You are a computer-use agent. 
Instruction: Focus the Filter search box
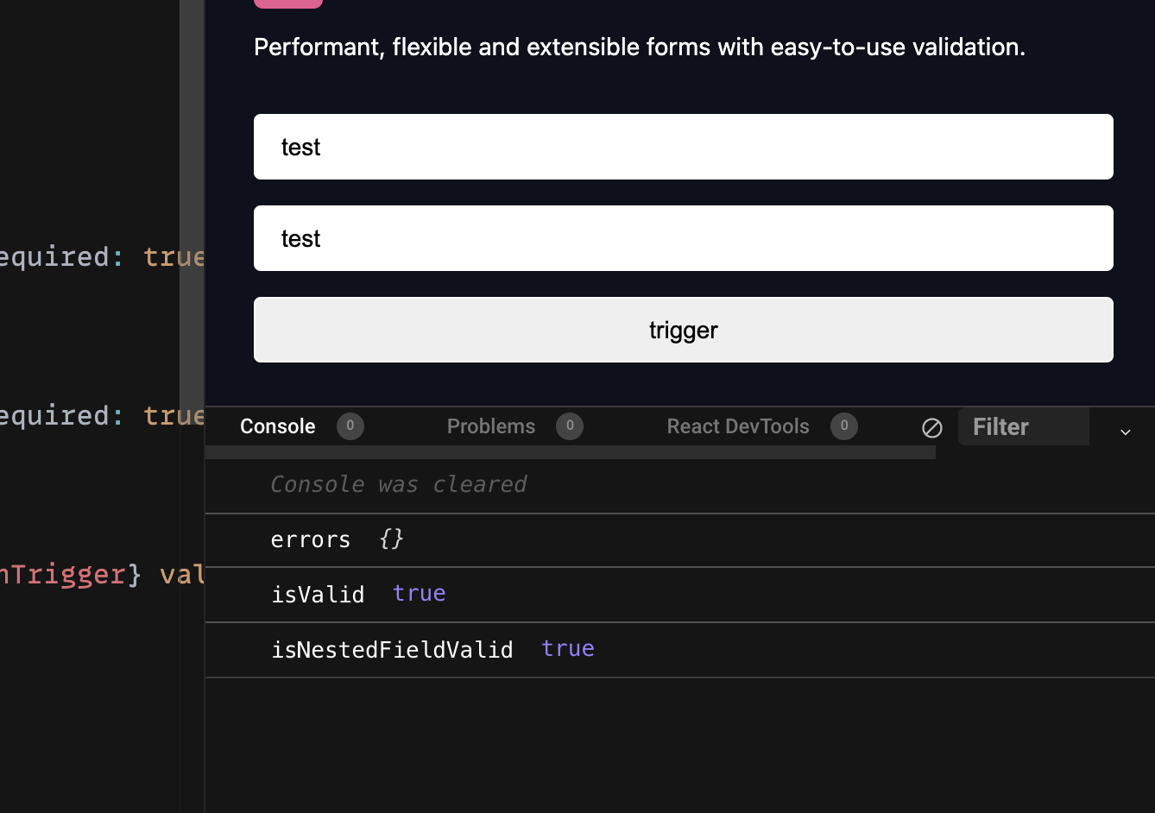pos(1023,426)
